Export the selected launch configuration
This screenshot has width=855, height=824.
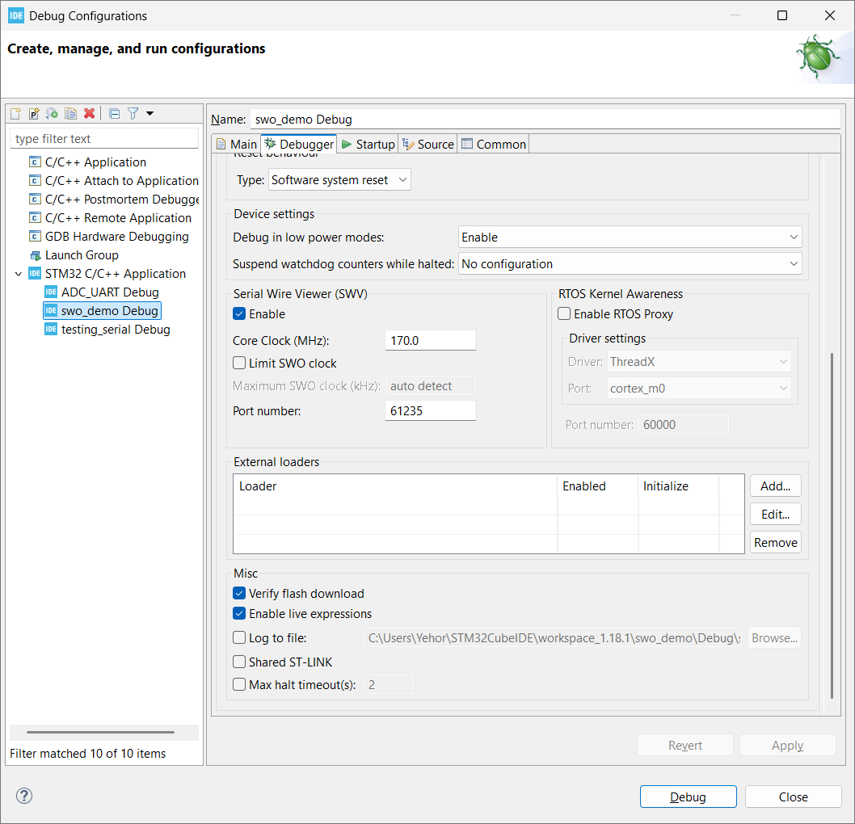point(52,113)
